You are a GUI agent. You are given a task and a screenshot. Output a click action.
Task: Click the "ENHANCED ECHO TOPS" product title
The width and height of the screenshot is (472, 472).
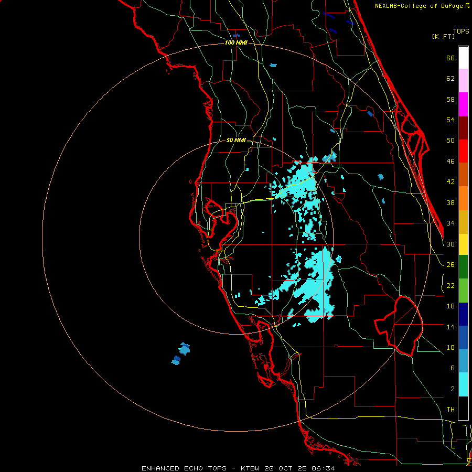[x=184, y=468]
